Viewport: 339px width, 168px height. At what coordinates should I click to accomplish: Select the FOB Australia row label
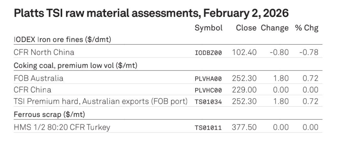[x=38, y=78]
